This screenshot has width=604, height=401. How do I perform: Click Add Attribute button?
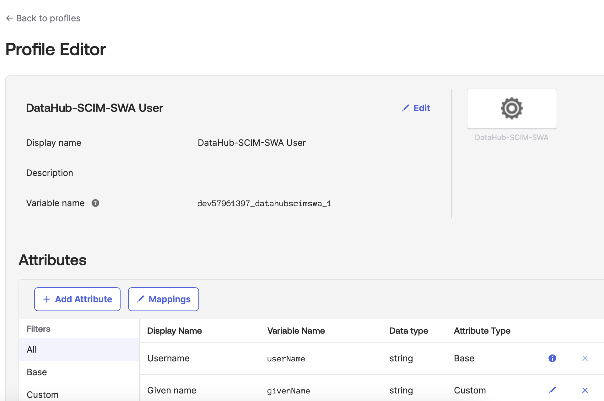[77, 299]
